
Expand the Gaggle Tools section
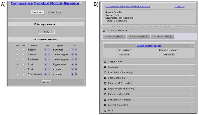pyautogui.click(x=149, y=61)
